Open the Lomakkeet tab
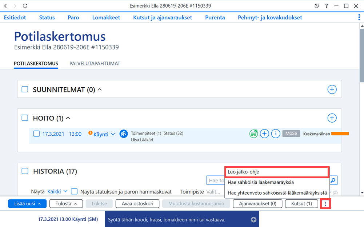Image resolution: width=364 pixels, height=227 pixels. pos(106,17)
